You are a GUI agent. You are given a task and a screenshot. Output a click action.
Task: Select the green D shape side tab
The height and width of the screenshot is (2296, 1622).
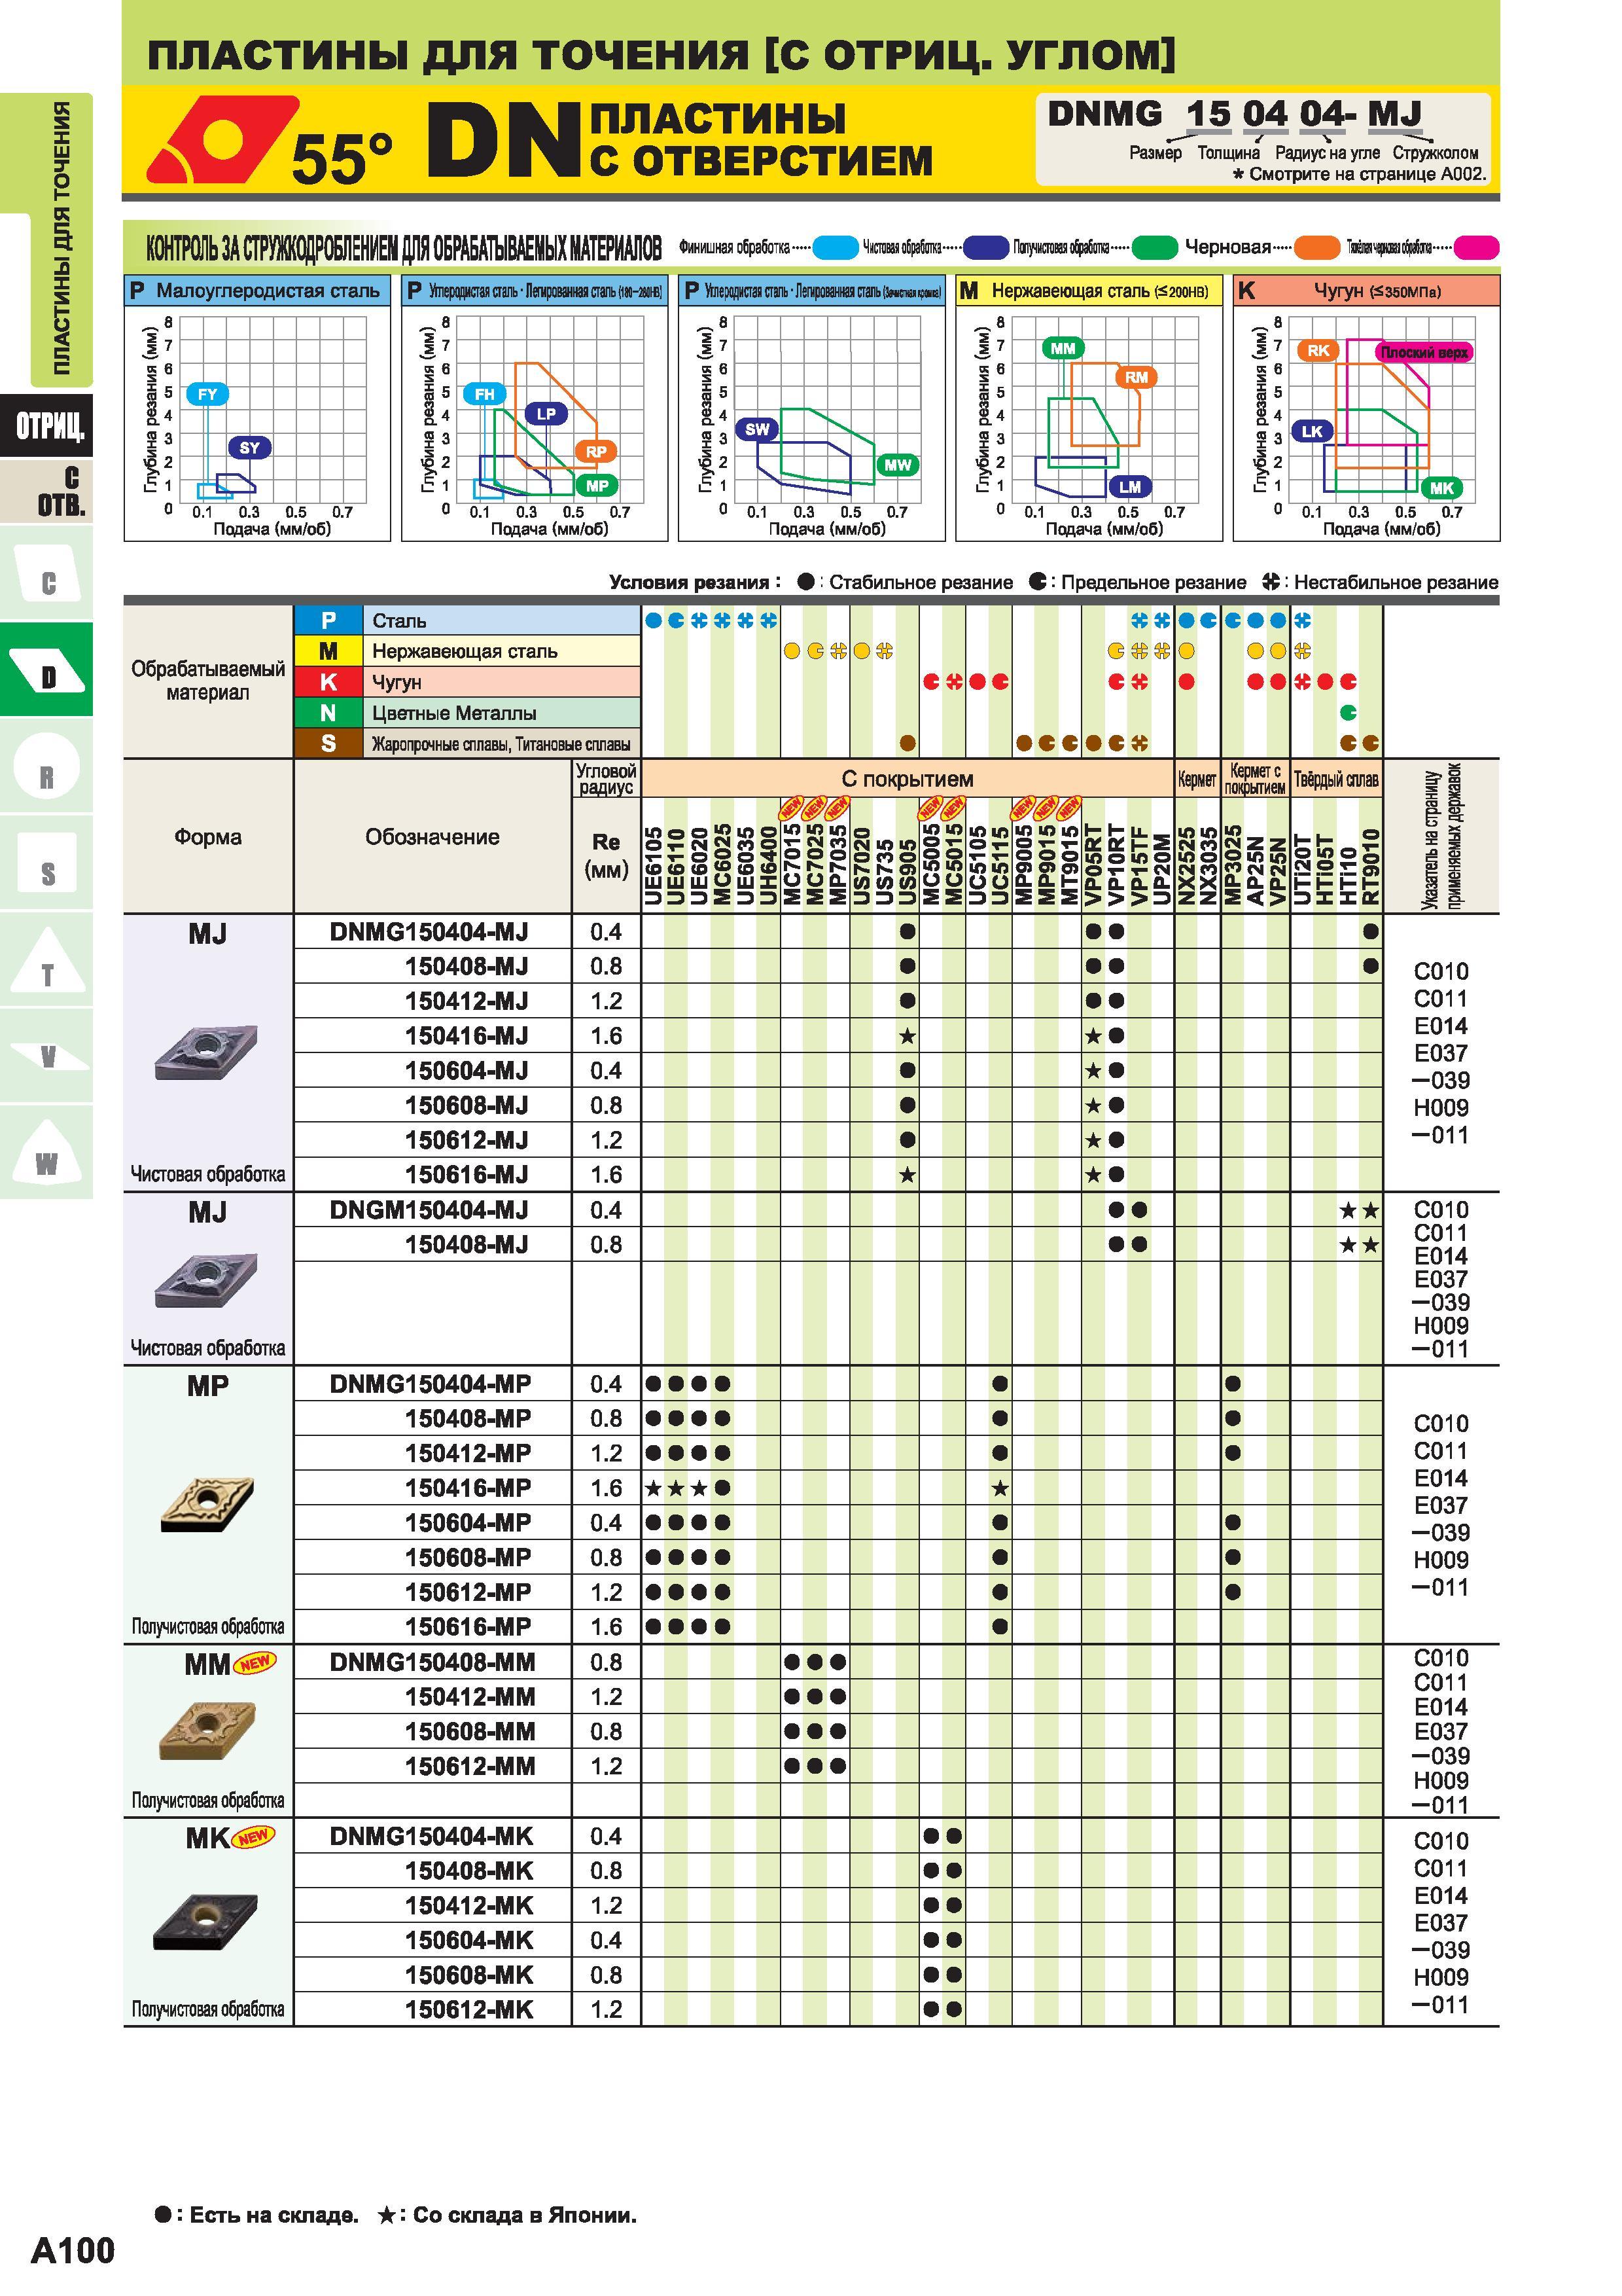[x=47, y=669]
